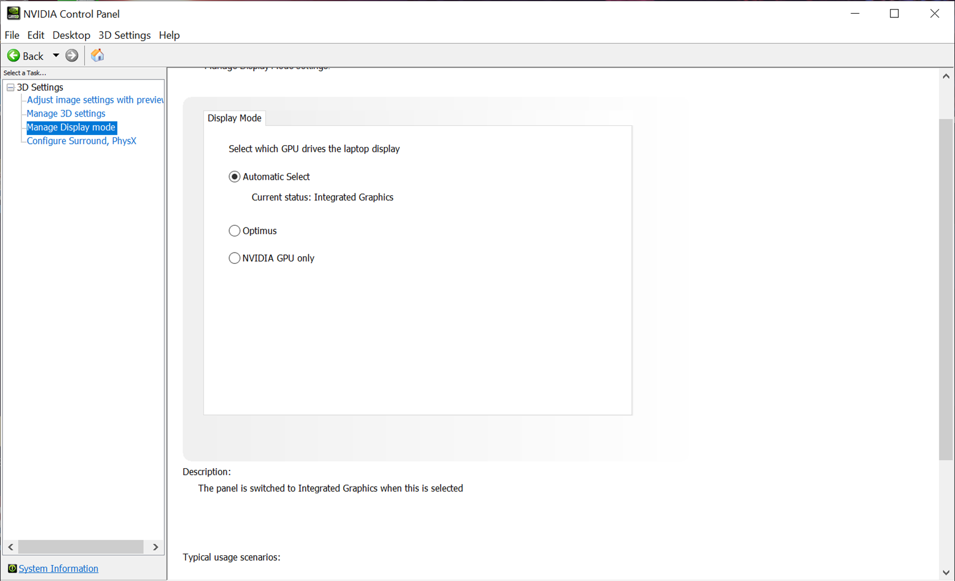Click the main panel's down scroll arrow

[946, 573]
